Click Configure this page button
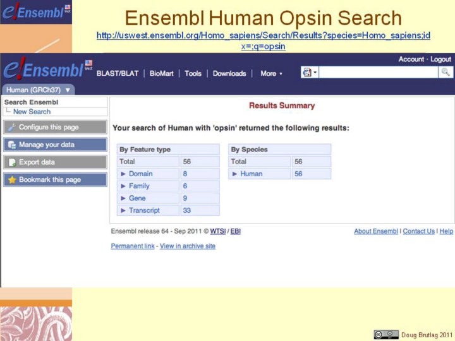The width and height of the screenshot is (455, 341). pos(55,127)
